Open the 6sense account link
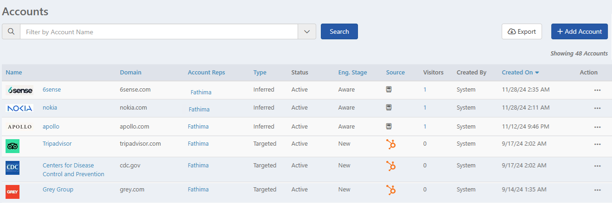 (x=52, y=90)
